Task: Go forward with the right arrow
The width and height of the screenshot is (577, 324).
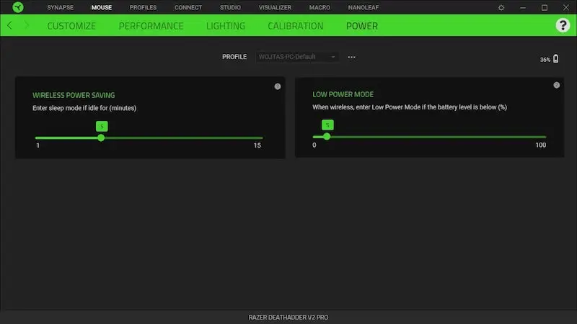Action: (x=26, y=25)
